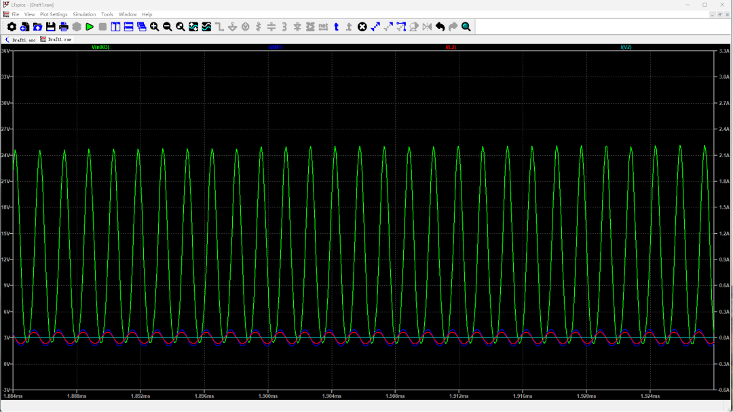Place a voltage source component
The width and height of the screenshot is (733, 412).
[246, 27]
